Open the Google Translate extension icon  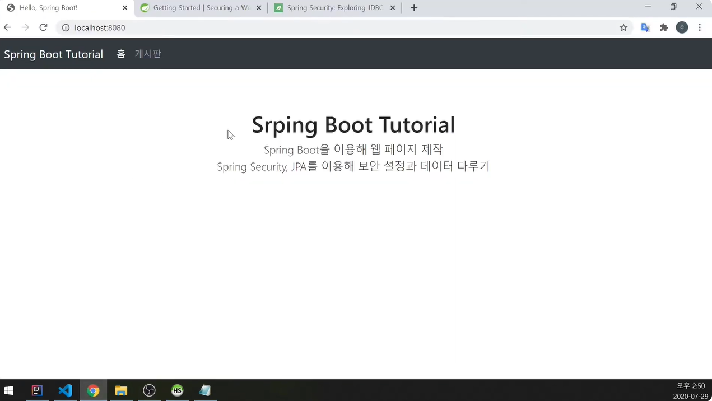[646, 27]
